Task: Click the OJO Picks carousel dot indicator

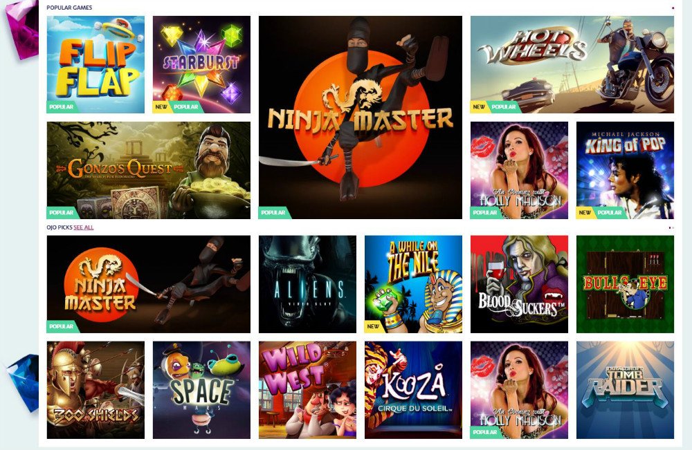Action: pyautogui.click(x=671, y=228)
